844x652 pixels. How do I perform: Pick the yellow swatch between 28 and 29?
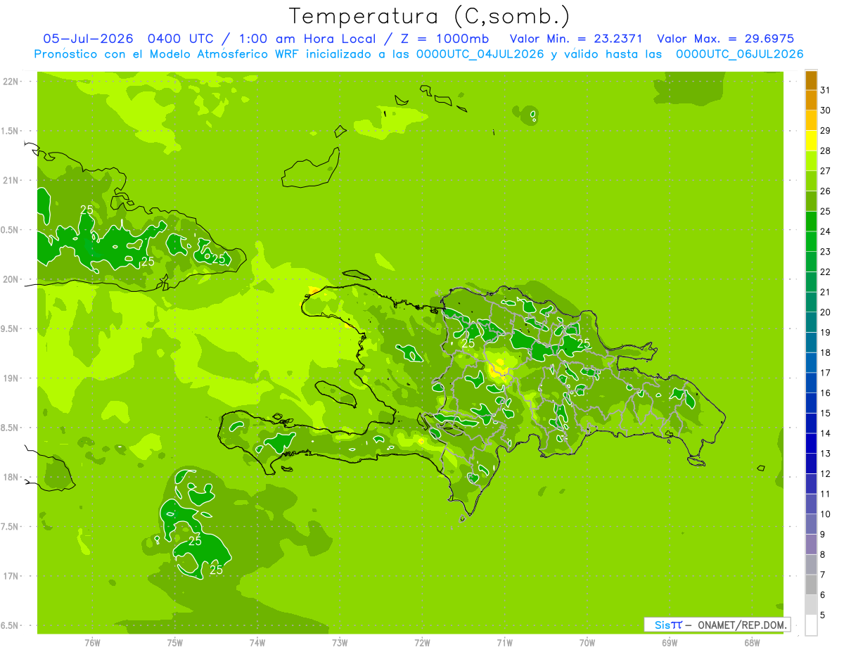[811, 141]
